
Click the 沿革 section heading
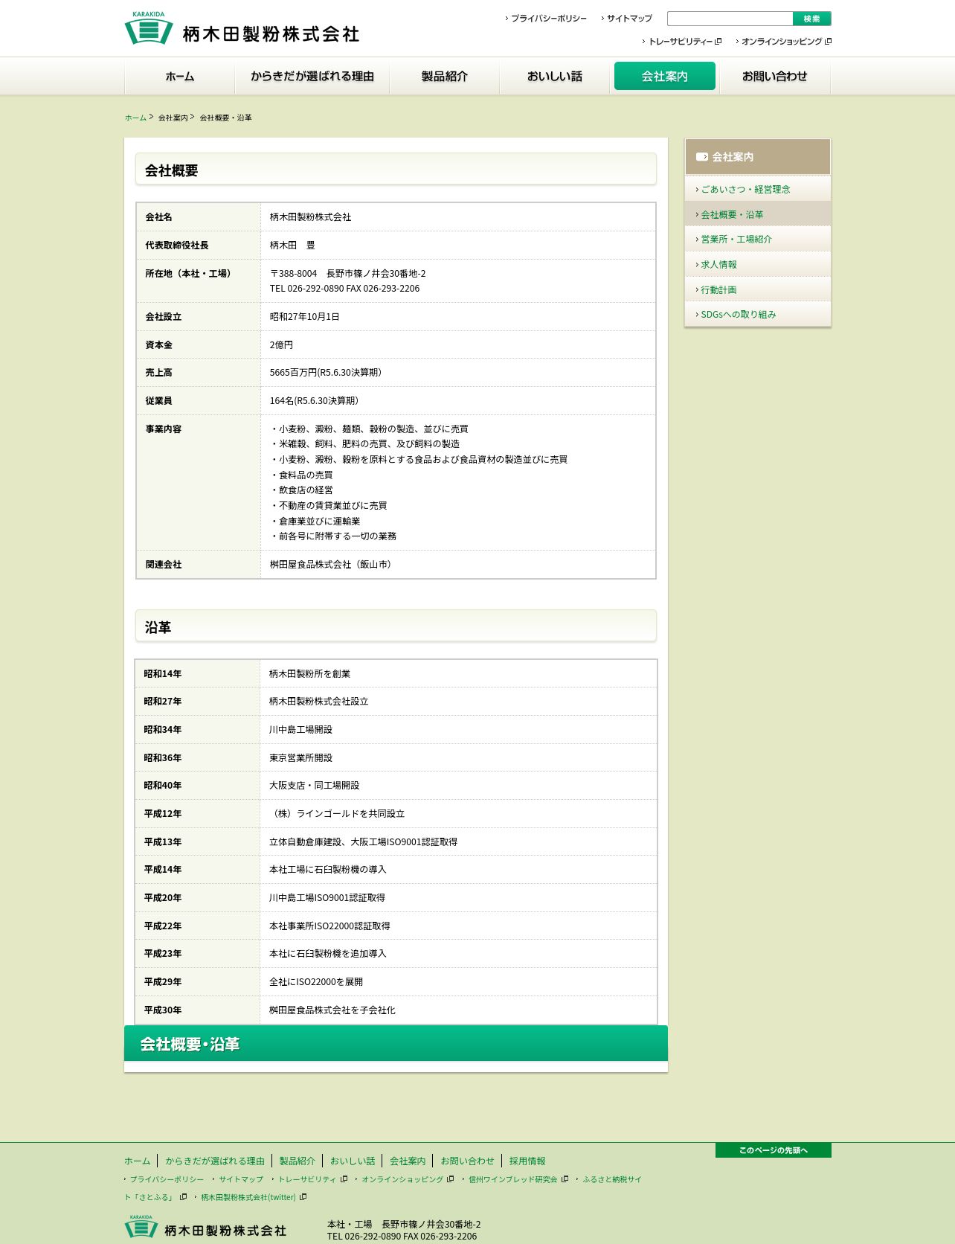tap(396, 627)
